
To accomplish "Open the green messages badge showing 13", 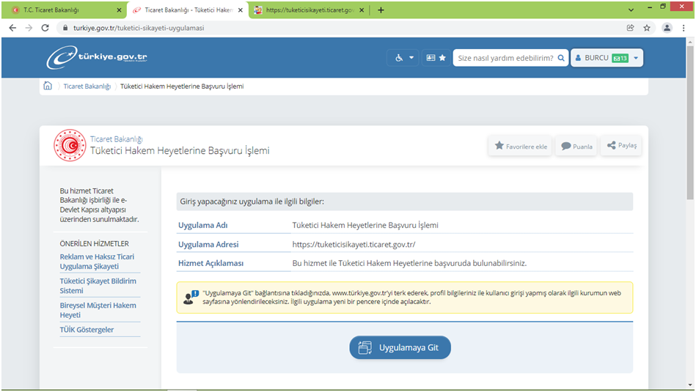I will tap(620, 58).
